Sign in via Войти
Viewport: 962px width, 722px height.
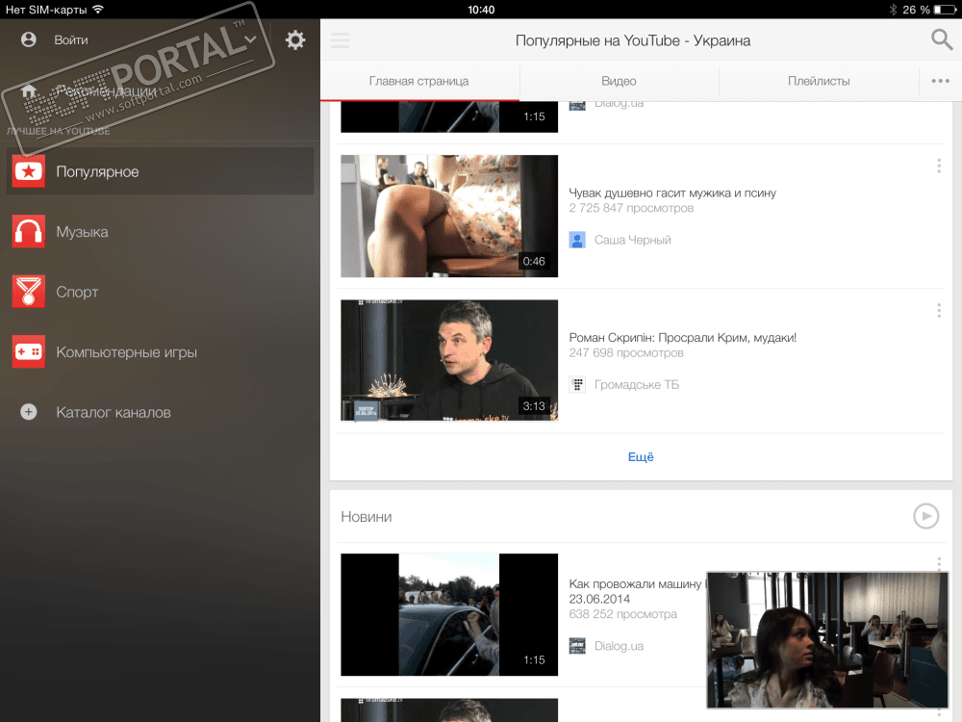(x=71, y=39)
